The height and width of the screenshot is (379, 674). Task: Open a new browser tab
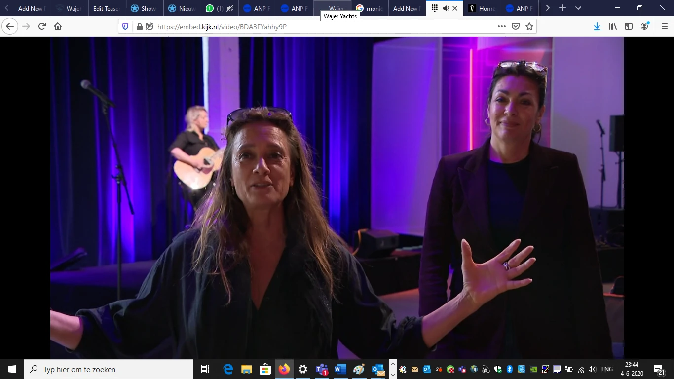(562, 8)
